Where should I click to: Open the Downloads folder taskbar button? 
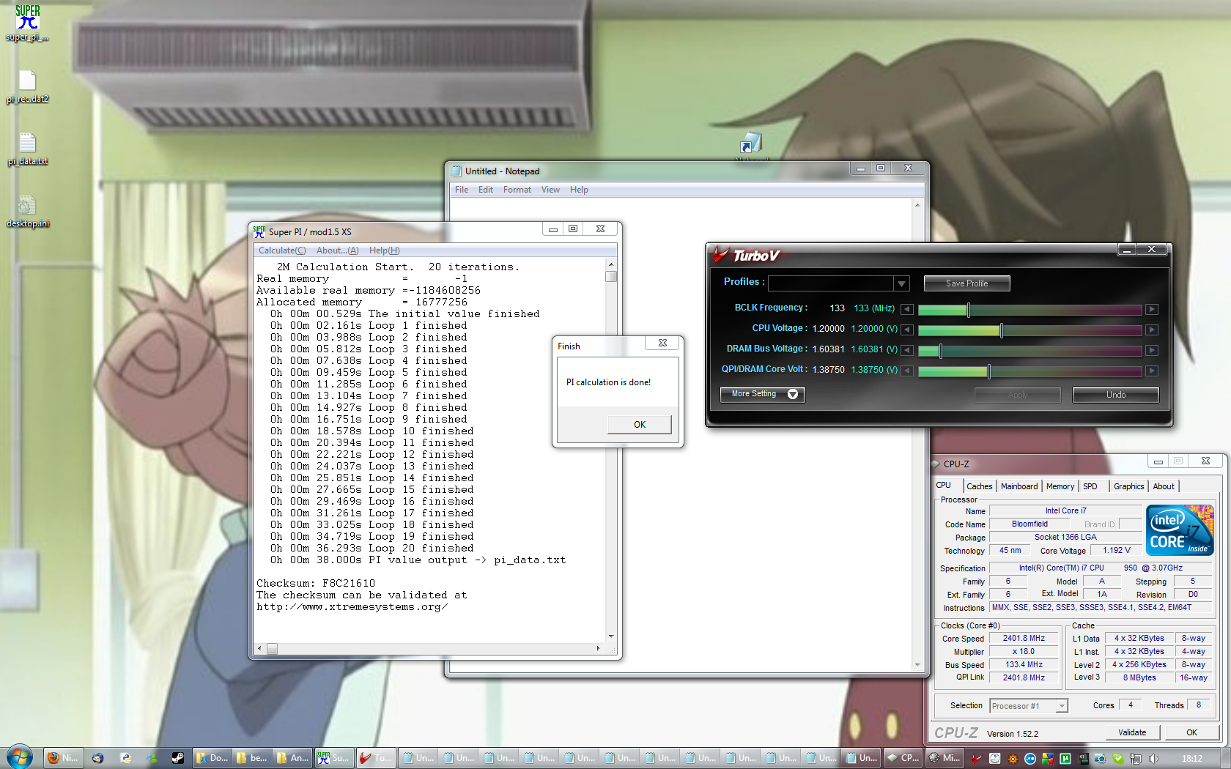(x=212, y=758)
